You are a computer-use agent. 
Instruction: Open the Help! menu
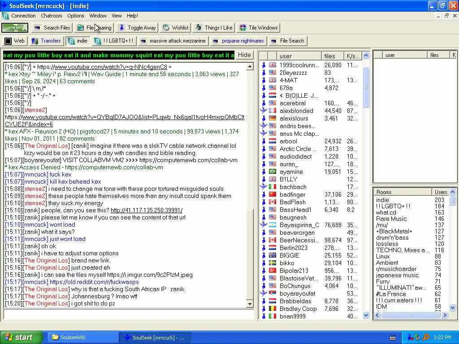(132, 16)
